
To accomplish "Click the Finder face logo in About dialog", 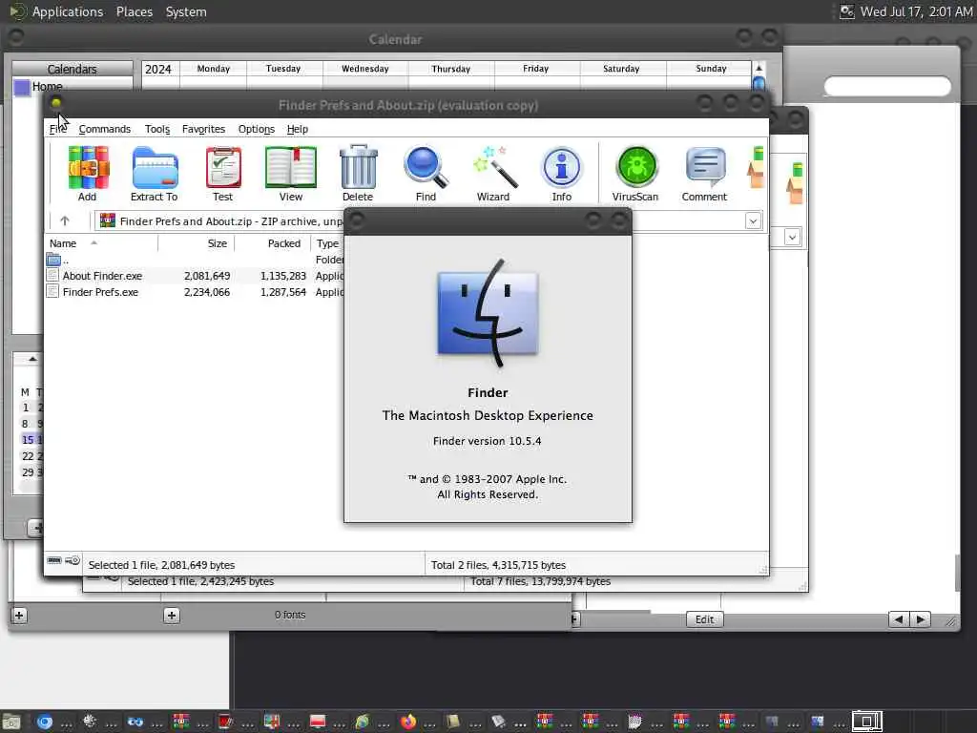I will tap(488, 313).
